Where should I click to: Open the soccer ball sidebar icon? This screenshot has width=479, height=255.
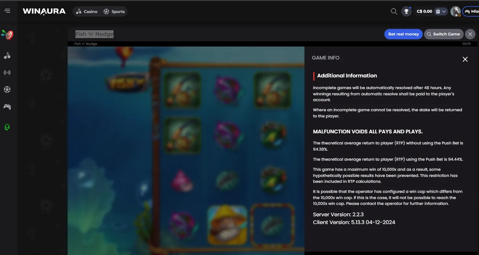click(7, 89)
